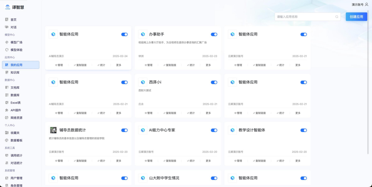Viewport: 372px width, 187px height.
Task: Click the creator name 庄永
Action: point(141,104)
